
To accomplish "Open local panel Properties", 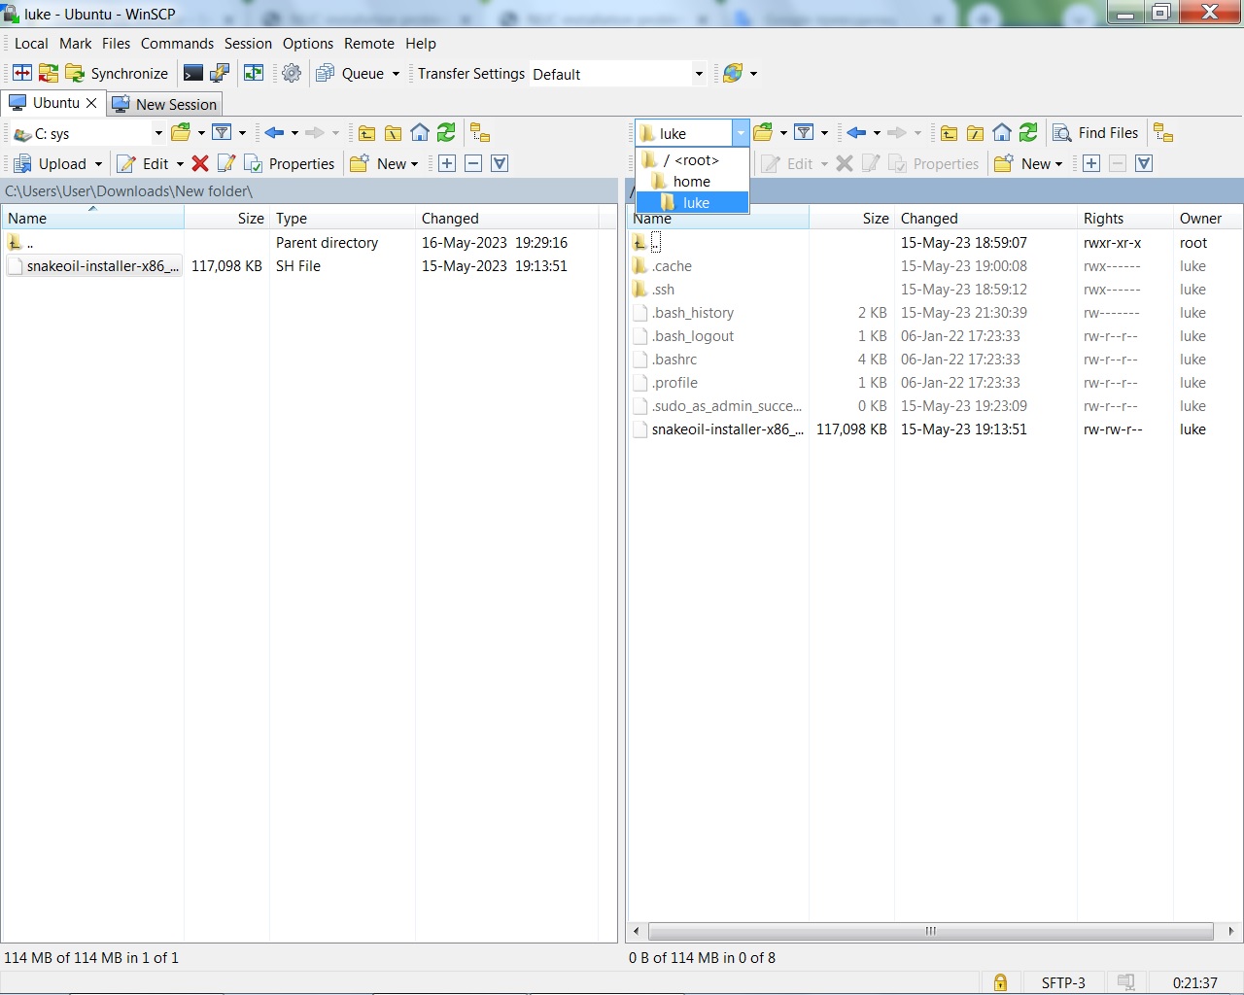I will 289,163.
